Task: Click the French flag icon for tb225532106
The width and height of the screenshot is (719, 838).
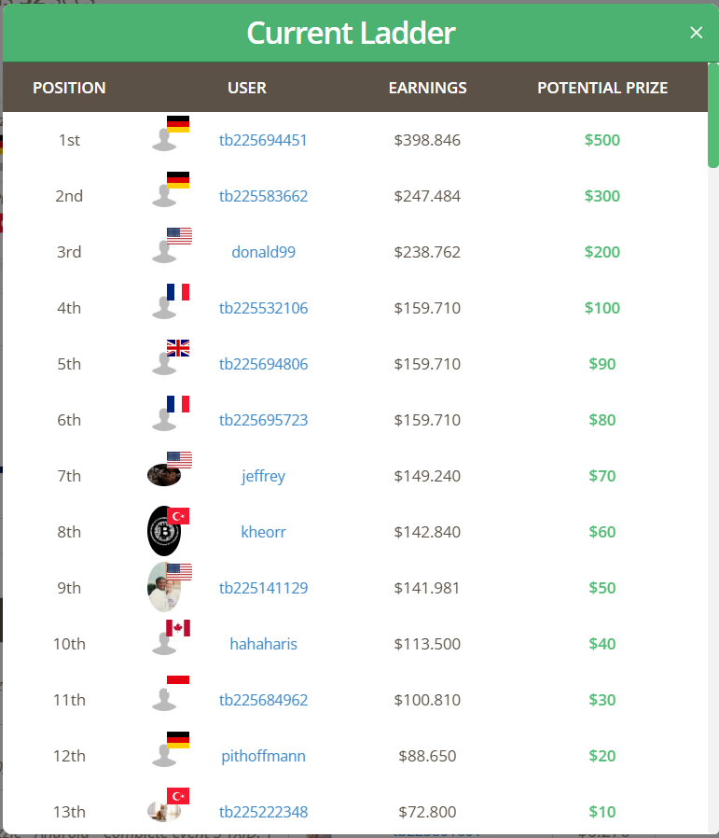Action: 178,292
